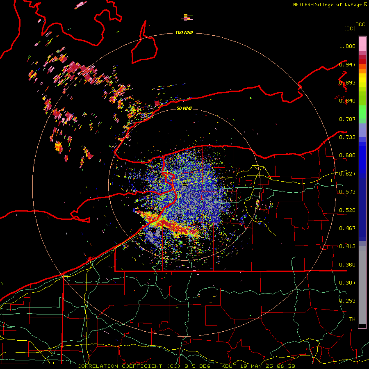Select the 0.520 scale value
Image resolution: width=369 pixels, height=369 pixels.
click(347, 210)
